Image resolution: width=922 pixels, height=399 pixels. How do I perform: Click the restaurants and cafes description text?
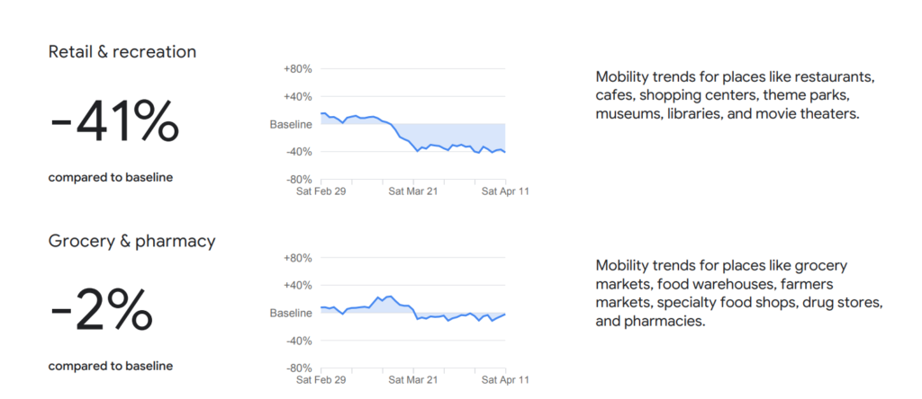(735, 95)
